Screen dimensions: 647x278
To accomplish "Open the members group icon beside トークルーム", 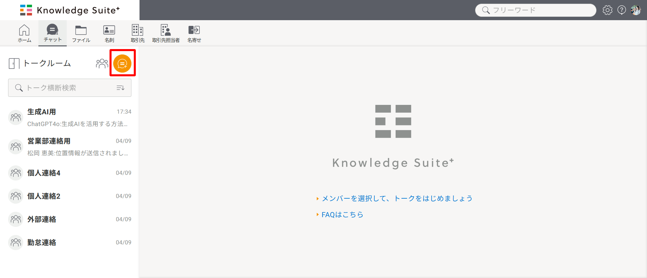I will [102, 63].
